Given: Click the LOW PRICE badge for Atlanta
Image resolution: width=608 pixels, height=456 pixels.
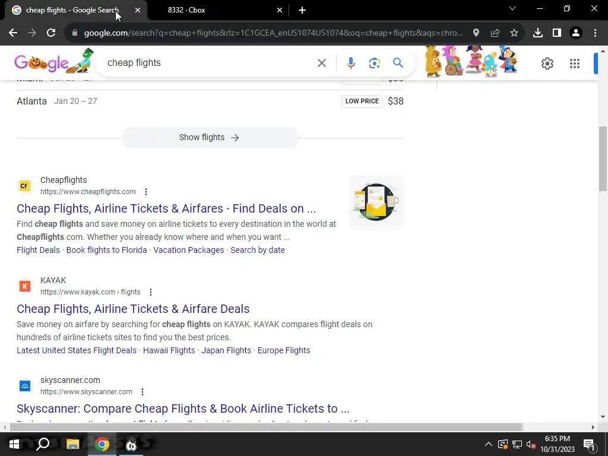Looking at the screenshot, I should [x=362, y=101].
